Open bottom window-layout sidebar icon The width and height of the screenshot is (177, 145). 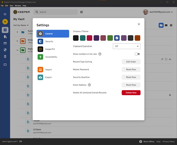click(5, 64)
